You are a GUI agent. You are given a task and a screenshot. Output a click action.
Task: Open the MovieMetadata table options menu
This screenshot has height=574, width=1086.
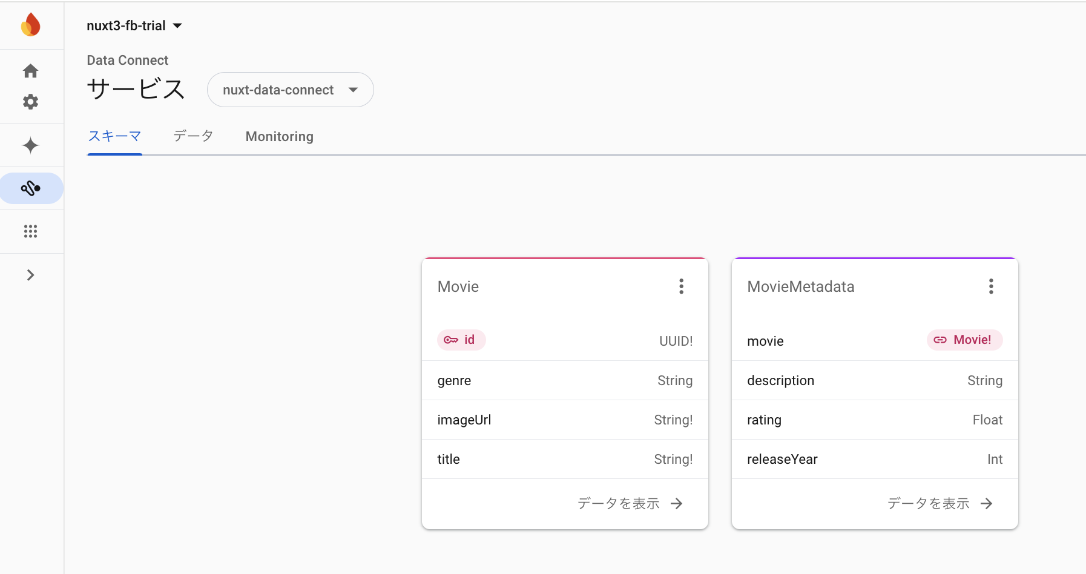[x=991, y=286]
